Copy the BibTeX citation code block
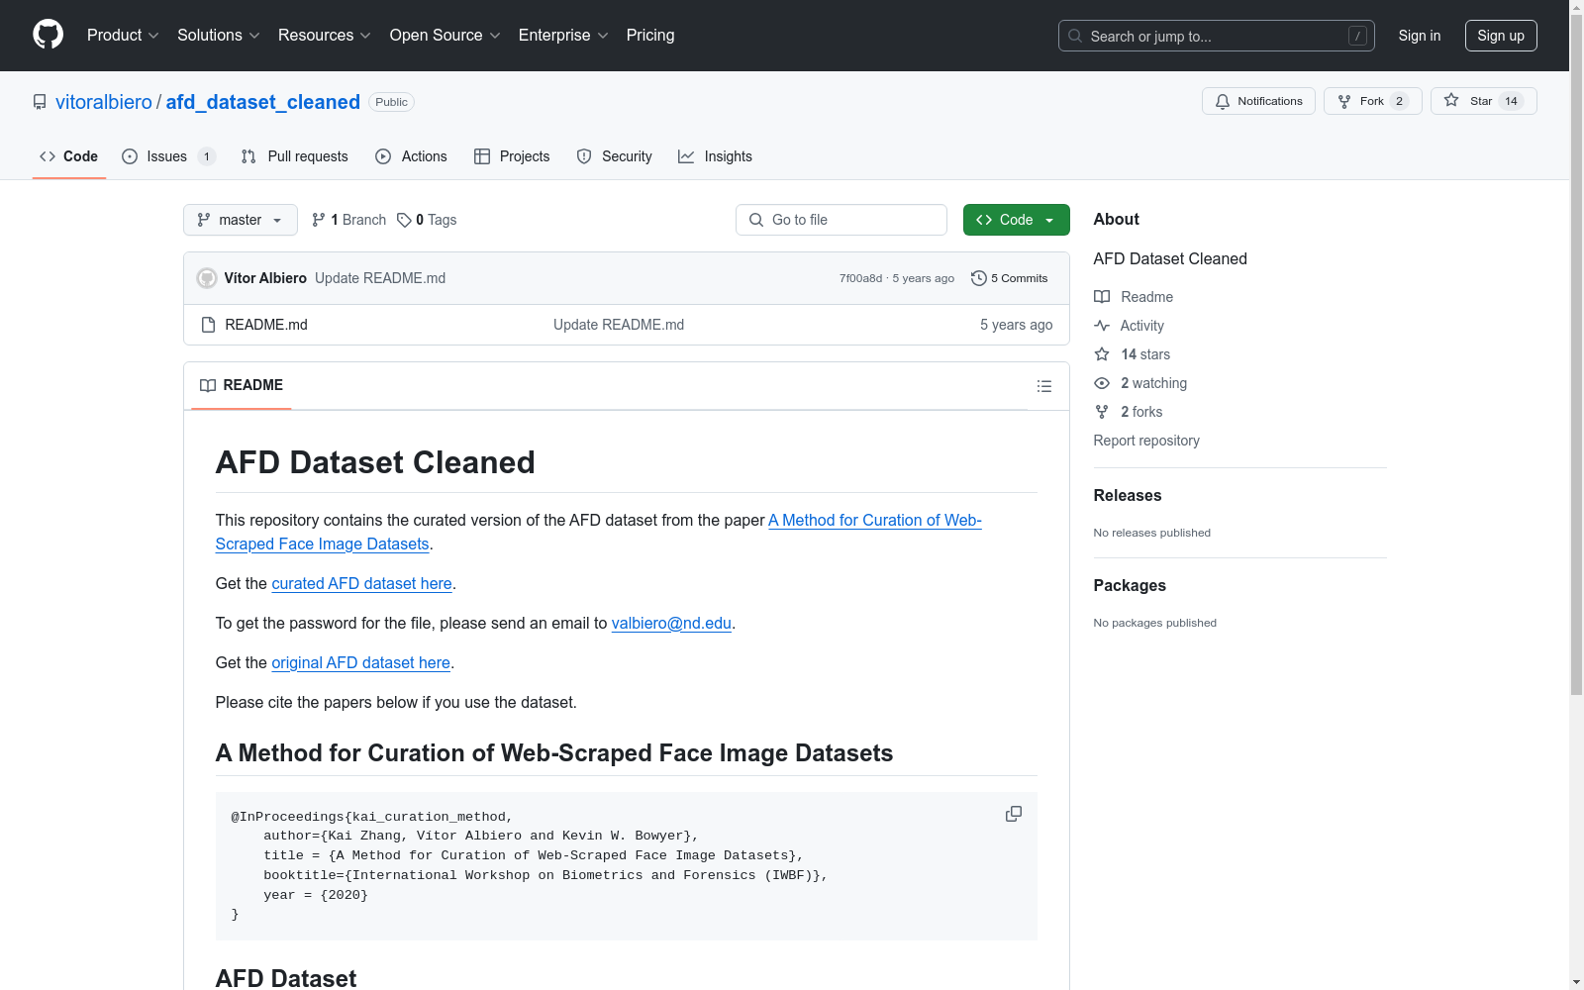Screen dimensions: 1584x990 tap(1014, 814)
